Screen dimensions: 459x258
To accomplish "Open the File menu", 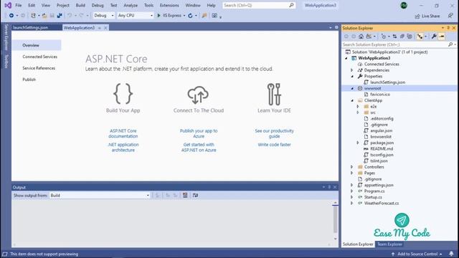I will coord(19,5).
